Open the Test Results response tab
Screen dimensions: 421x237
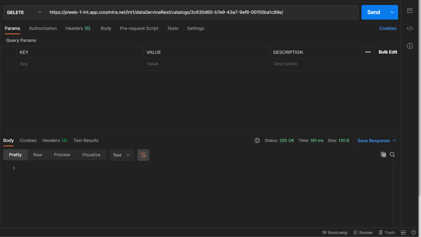[86, 140]
